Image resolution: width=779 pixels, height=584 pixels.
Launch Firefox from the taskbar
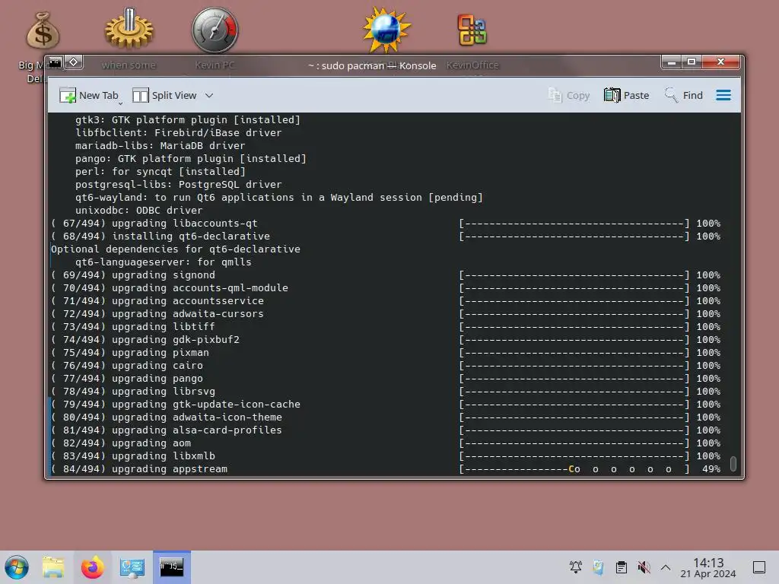(92, 567)
